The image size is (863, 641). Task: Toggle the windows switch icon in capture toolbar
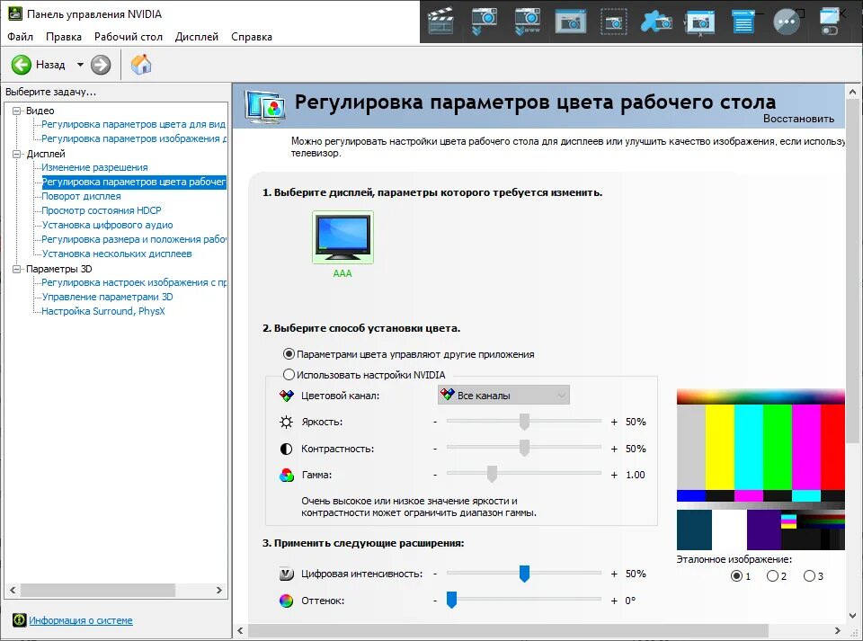click(830, 22)
